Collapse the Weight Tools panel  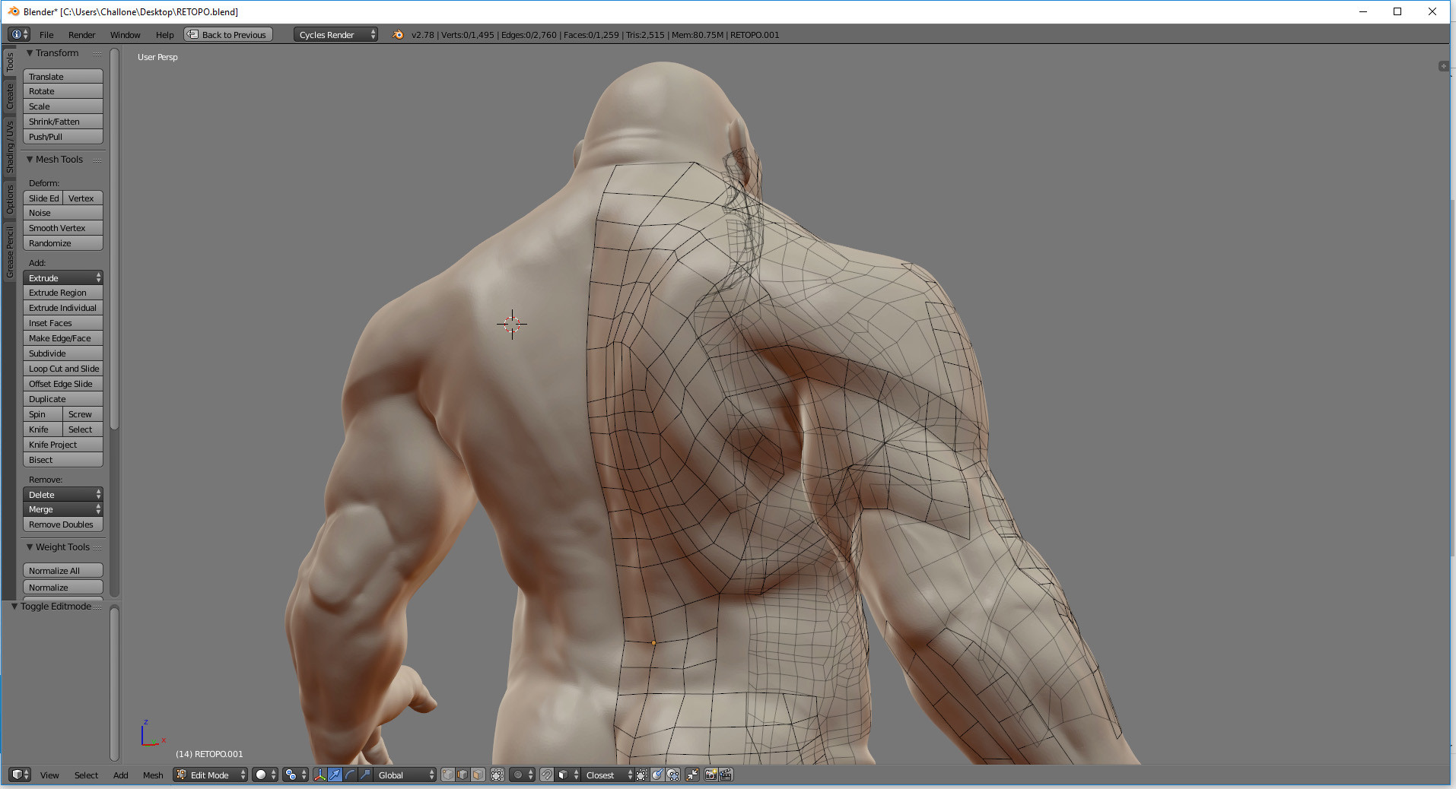click(x=30, y=547)
